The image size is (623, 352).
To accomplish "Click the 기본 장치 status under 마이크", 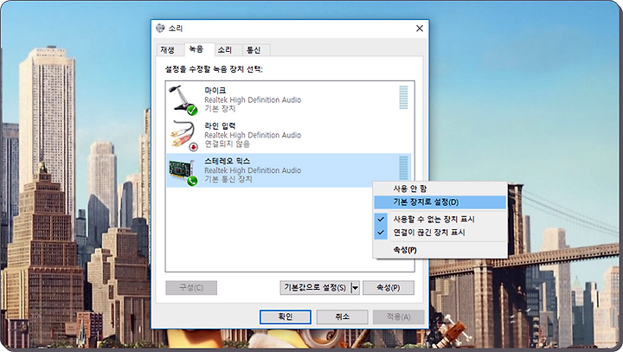I will pyautogui.click(x=220, y=108).
